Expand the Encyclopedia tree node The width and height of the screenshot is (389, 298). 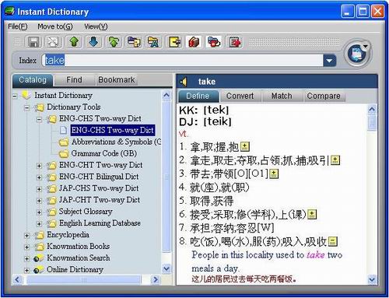tap(26, 236)
